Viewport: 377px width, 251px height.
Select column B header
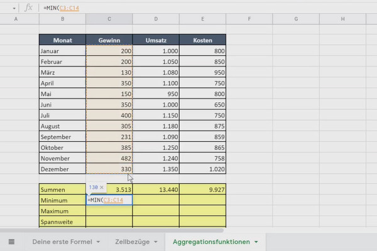coord(62,19)
